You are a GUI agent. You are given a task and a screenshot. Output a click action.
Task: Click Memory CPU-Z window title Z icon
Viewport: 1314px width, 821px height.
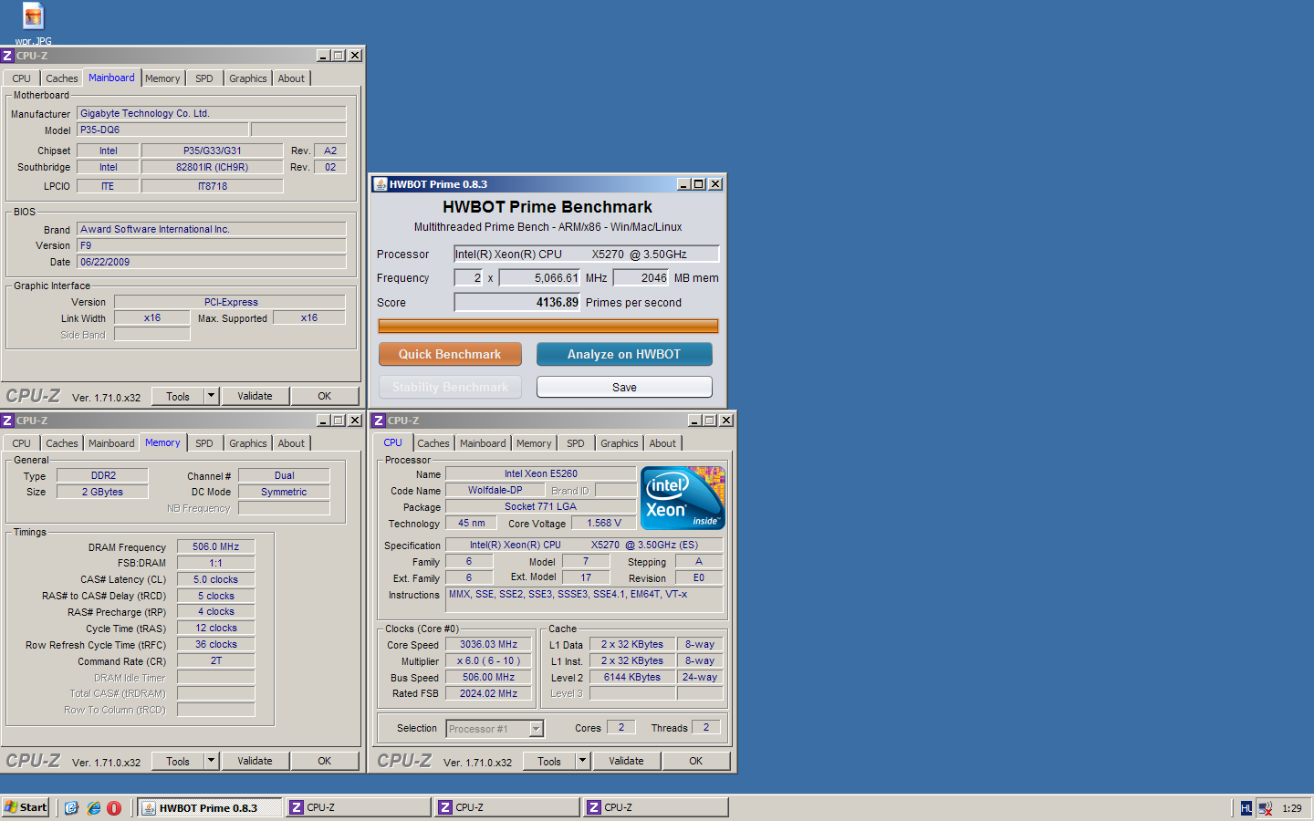7,421
